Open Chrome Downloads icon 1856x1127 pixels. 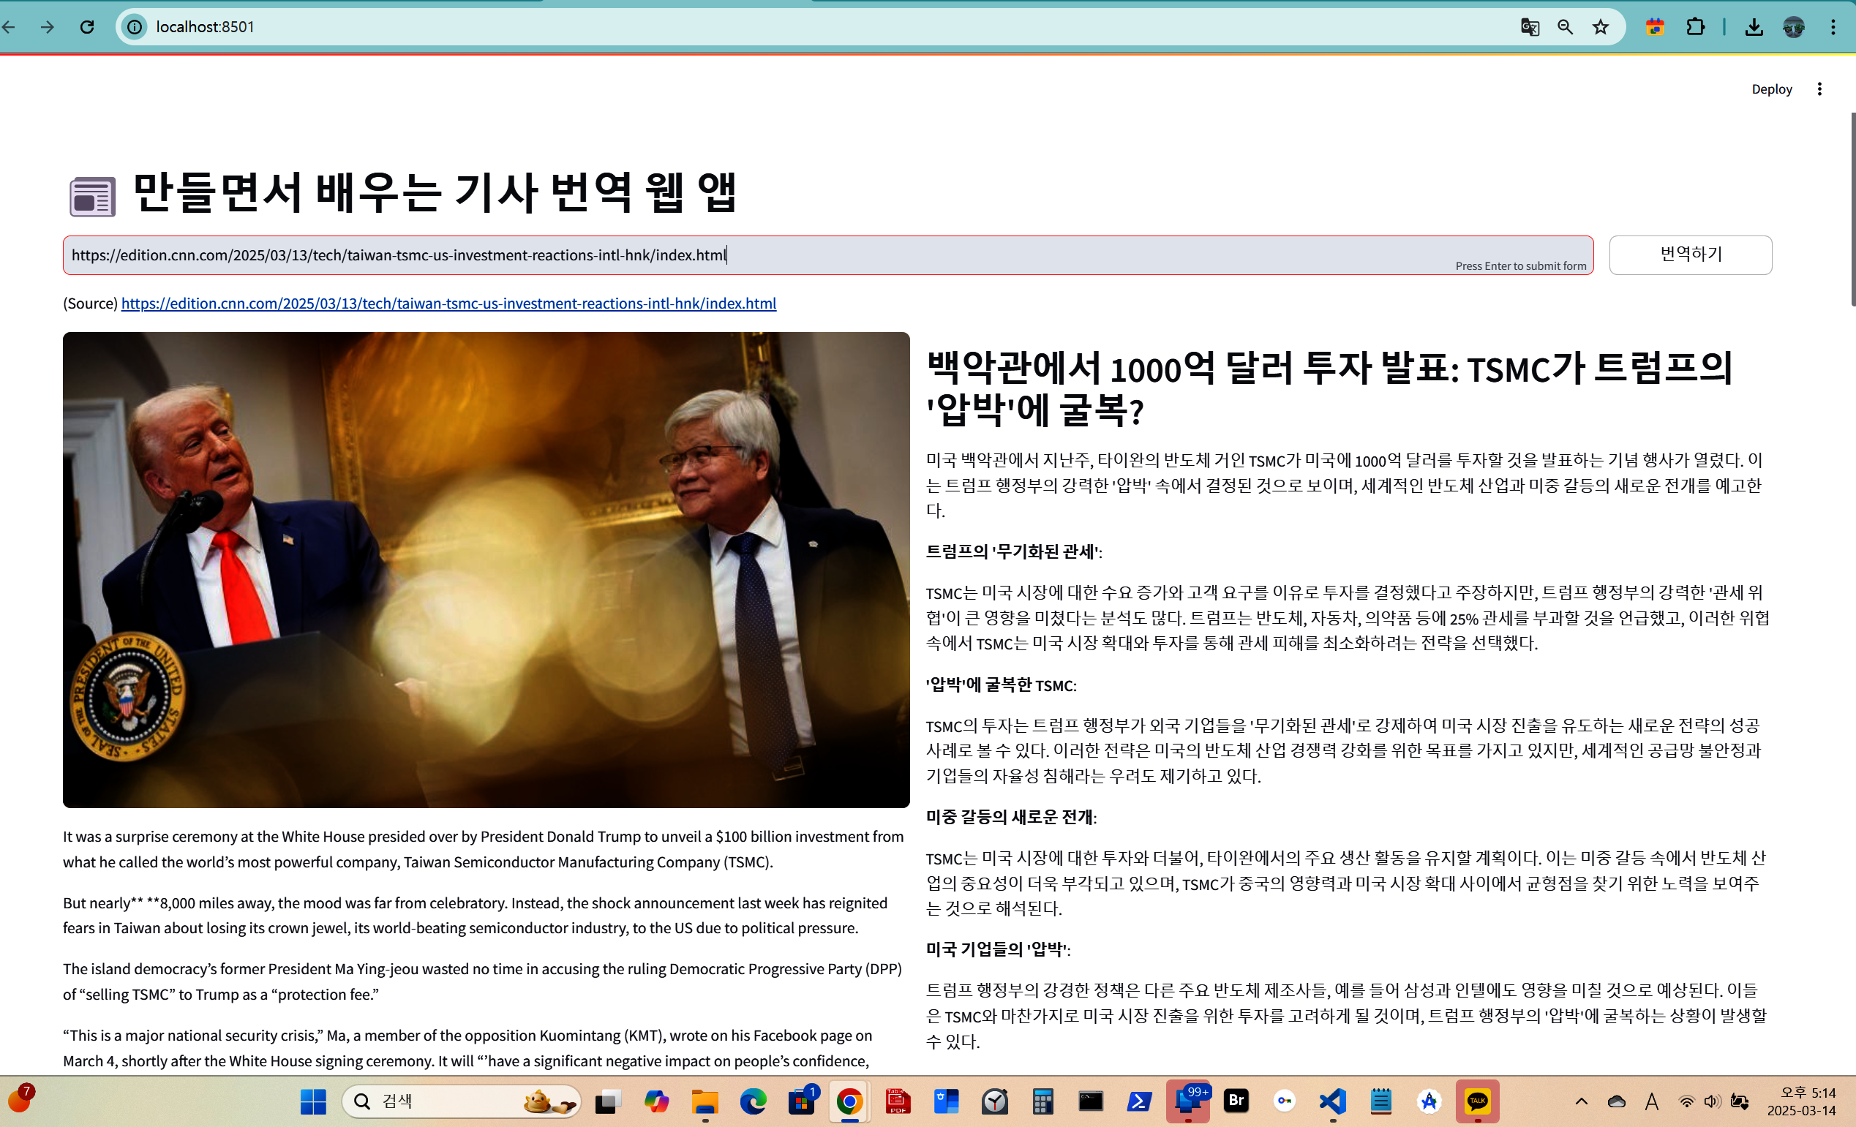click(1754, 27)
